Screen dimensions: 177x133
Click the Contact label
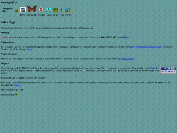(42, 15)
